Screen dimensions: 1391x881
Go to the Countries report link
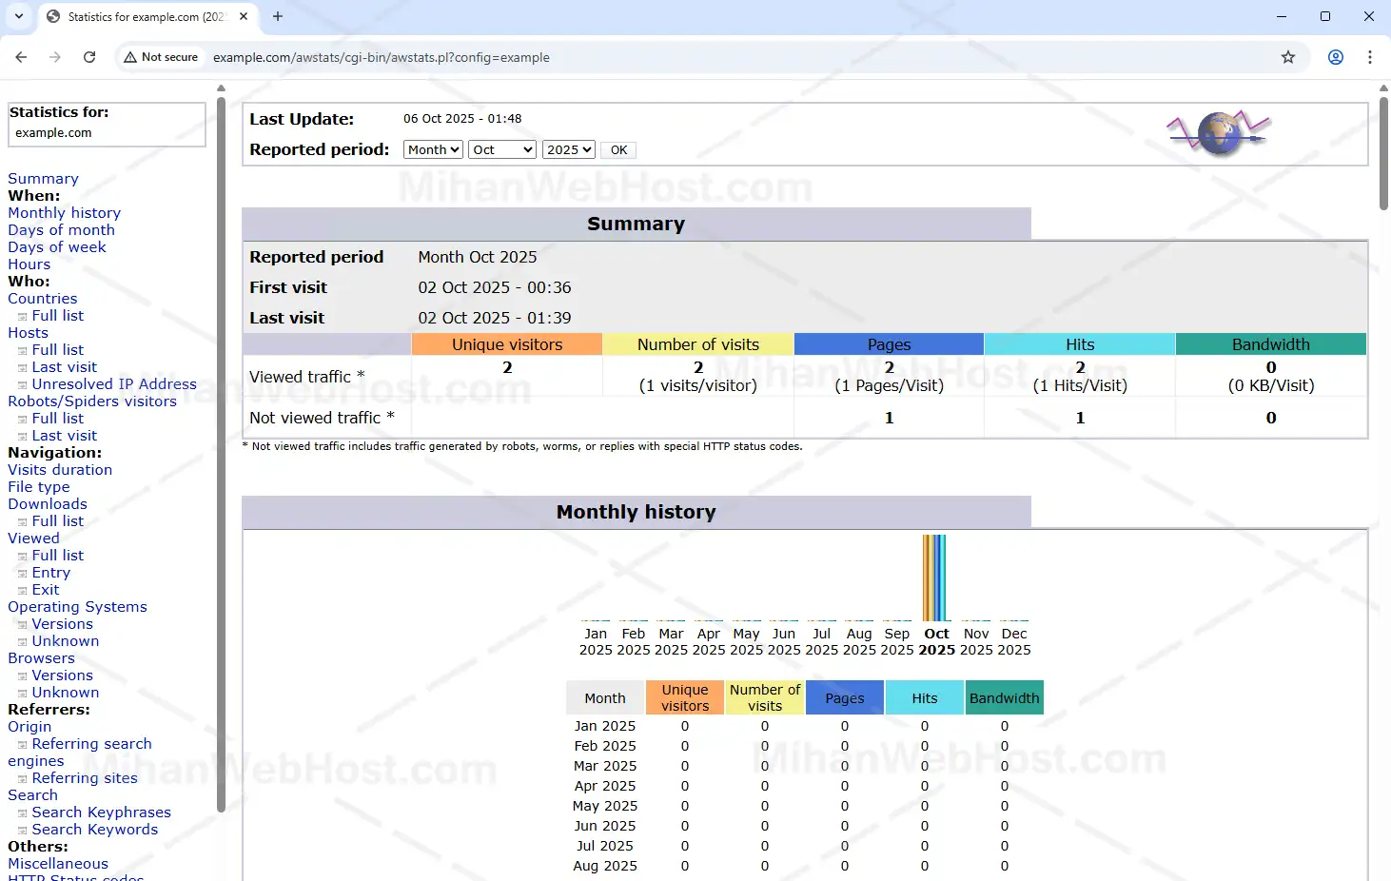(43, 299)
